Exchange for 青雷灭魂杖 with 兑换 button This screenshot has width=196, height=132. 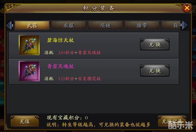[x=155, y=71]
